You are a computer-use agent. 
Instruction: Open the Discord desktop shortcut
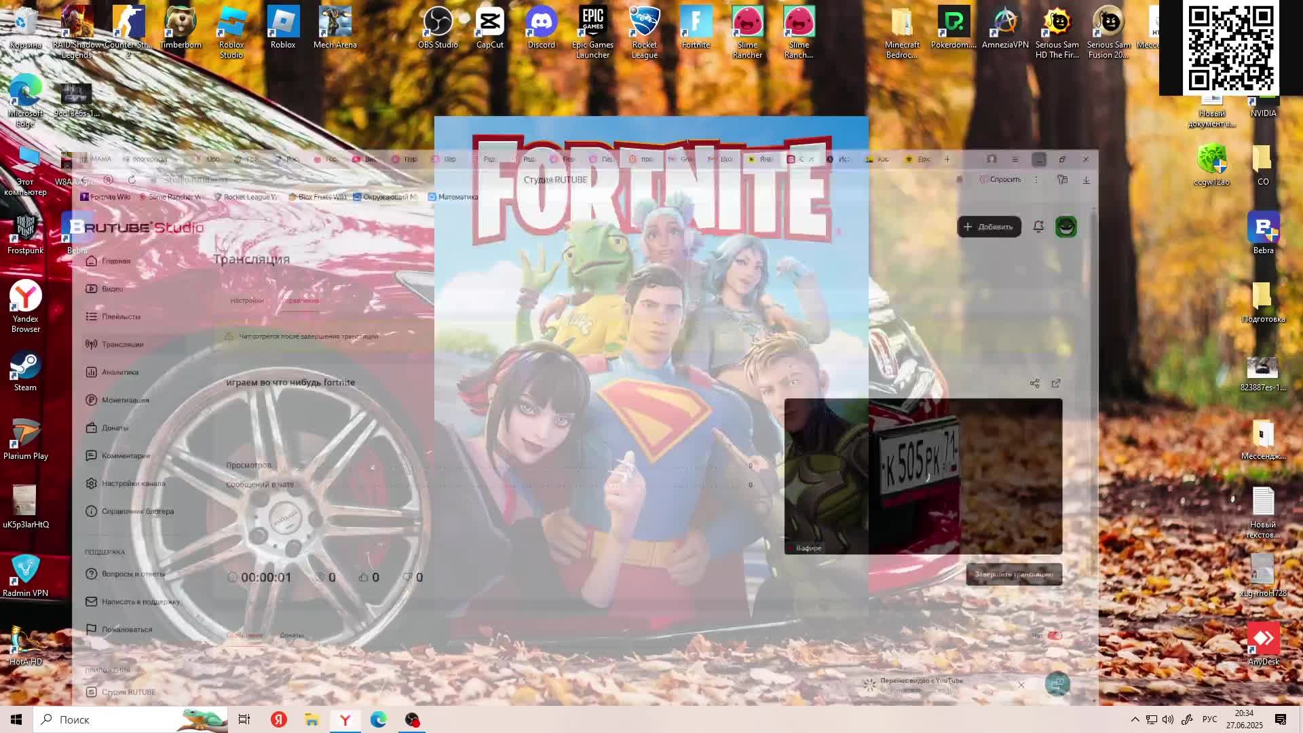click(540, 20)
